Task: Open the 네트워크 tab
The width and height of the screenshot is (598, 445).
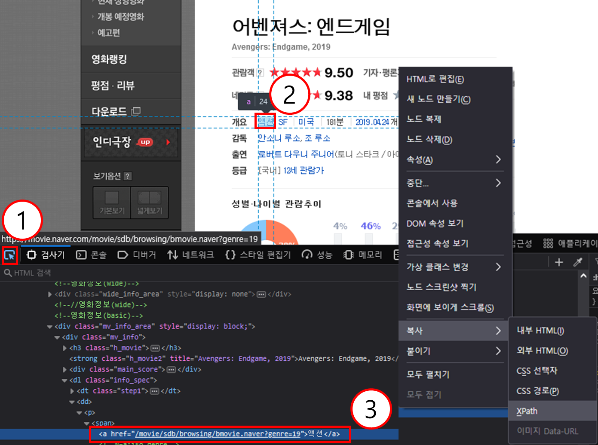Action: [191, 255]
